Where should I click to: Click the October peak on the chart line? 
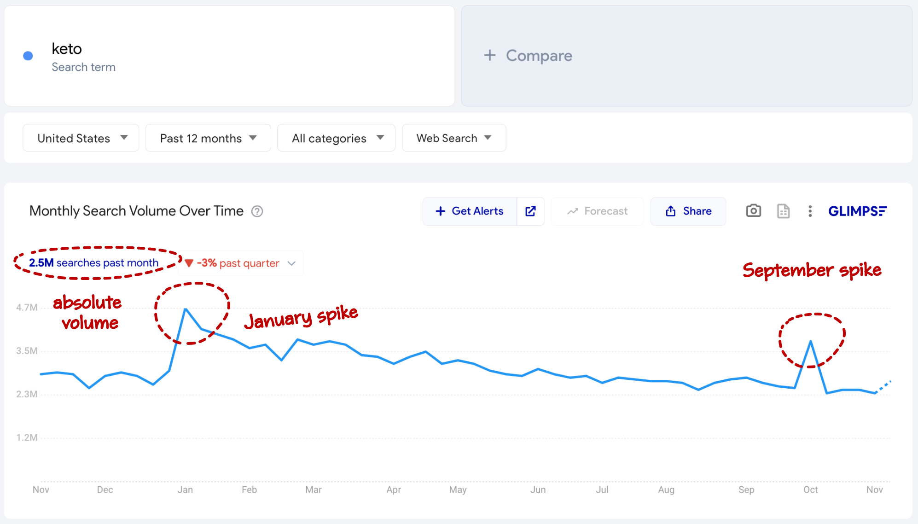click(x=811, y=341)
